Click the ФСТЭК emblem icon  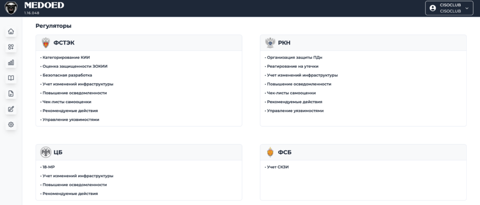(x=45, y=43)
